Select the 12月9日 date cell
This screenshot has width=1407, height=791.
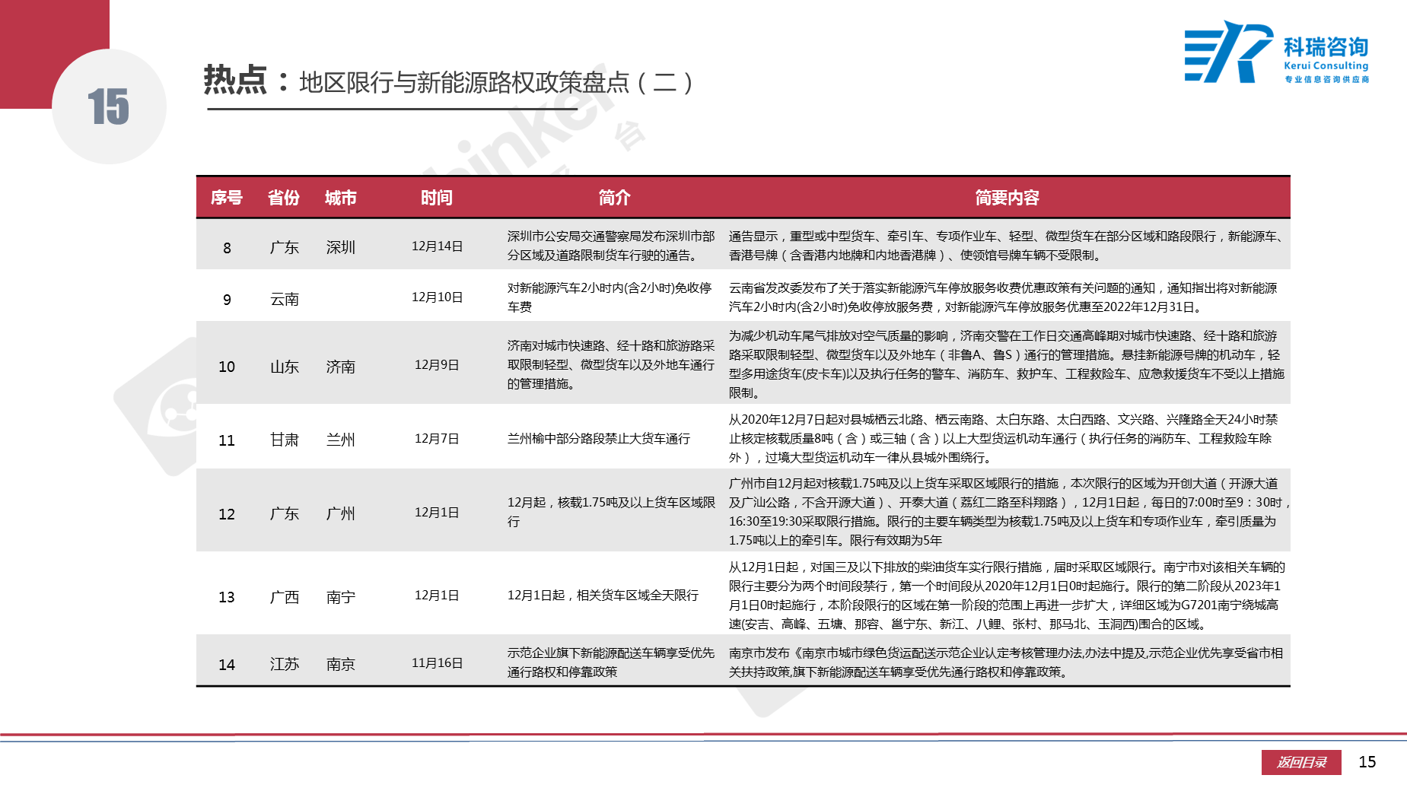tap(437, 365)
